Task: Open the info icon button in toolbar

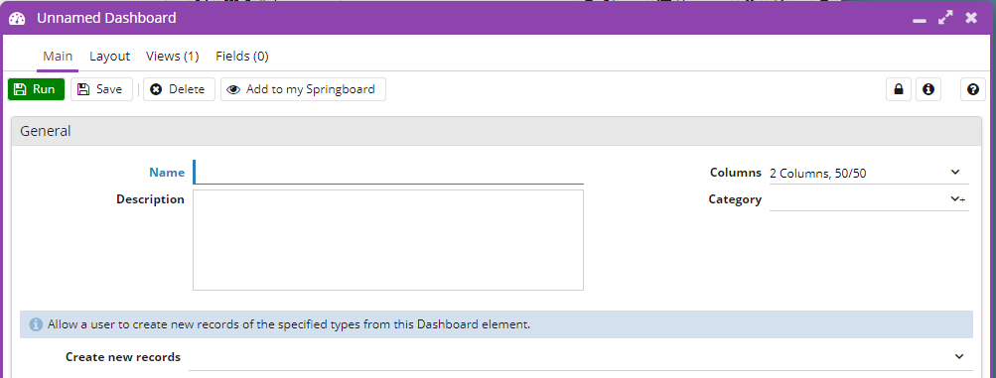Action: pyautogui.click(x=928, y=89)
